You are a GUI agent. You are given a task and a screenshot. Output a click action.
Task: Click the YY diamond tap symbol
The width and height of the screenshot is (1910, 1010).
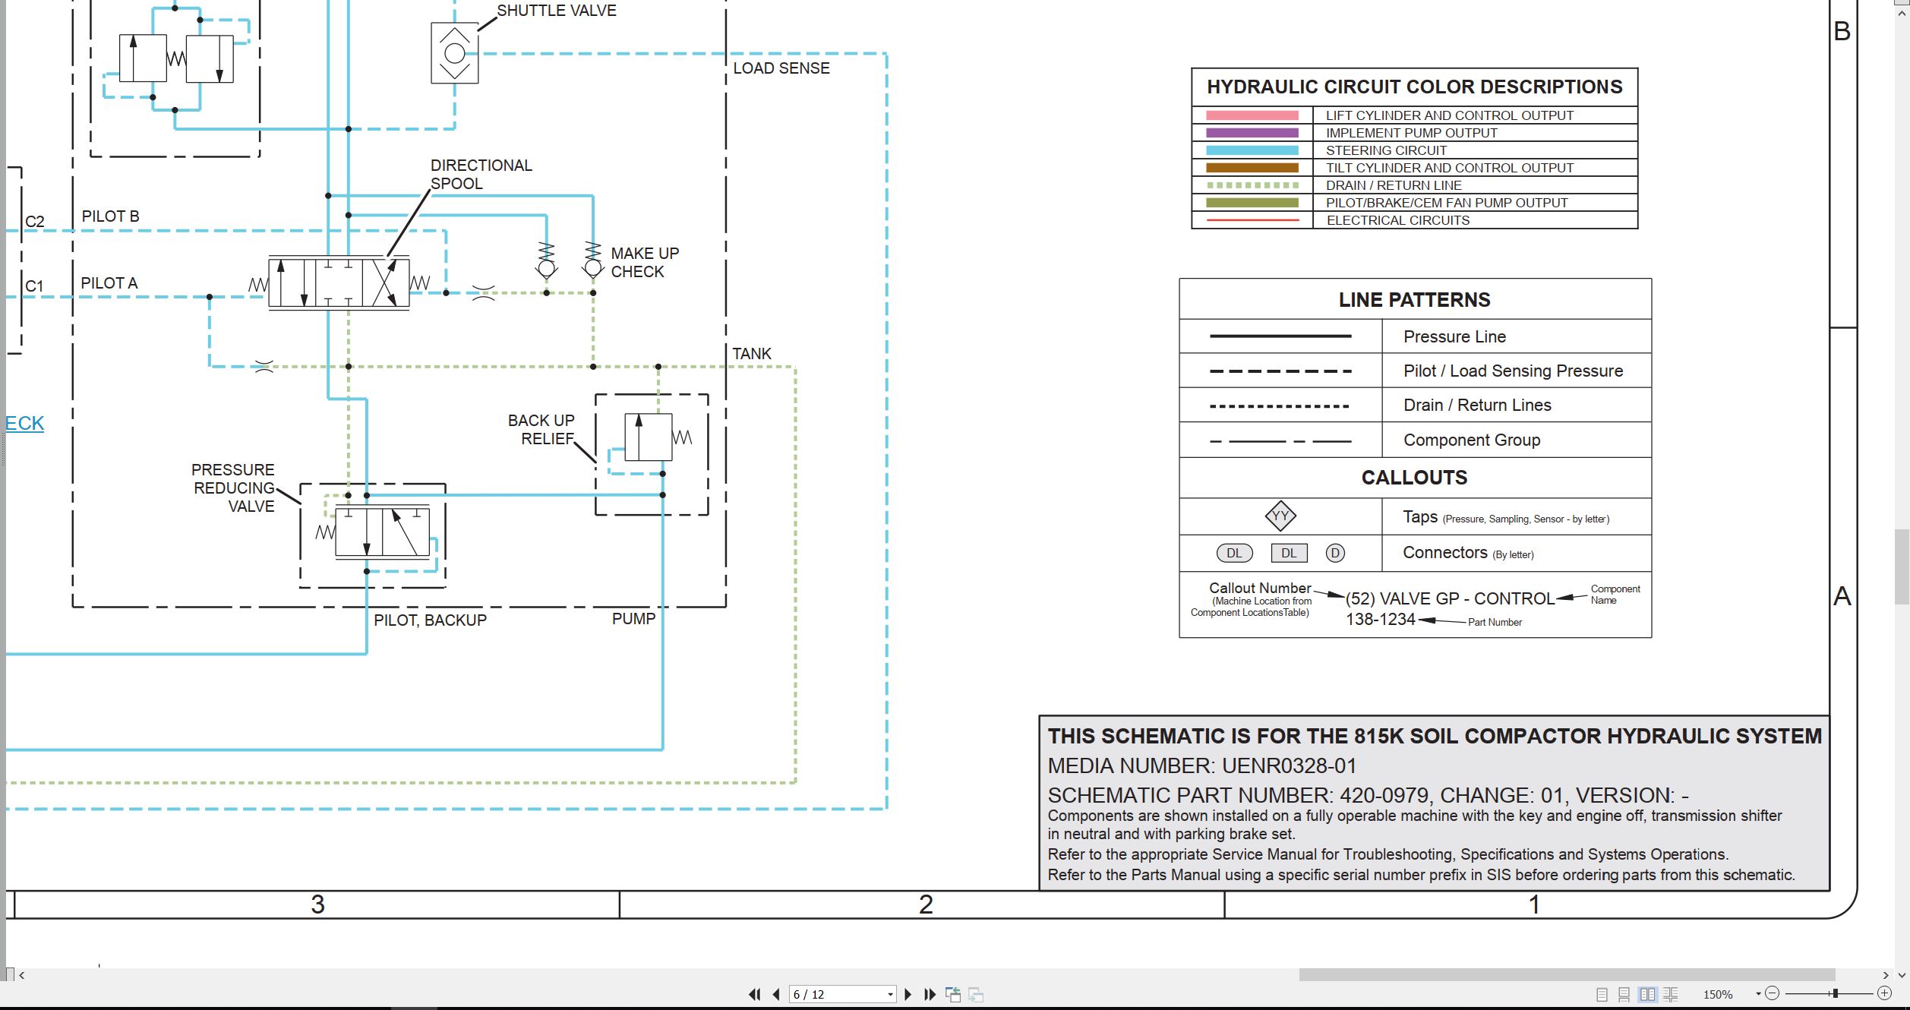click(1280, 516)
